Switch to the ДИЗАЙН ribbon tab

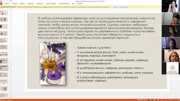tap(22, 4)
